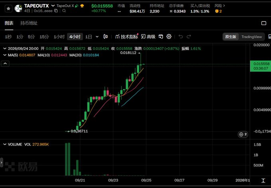
Task: Click the partially visible icon right of TradingView
Action: 270,37
